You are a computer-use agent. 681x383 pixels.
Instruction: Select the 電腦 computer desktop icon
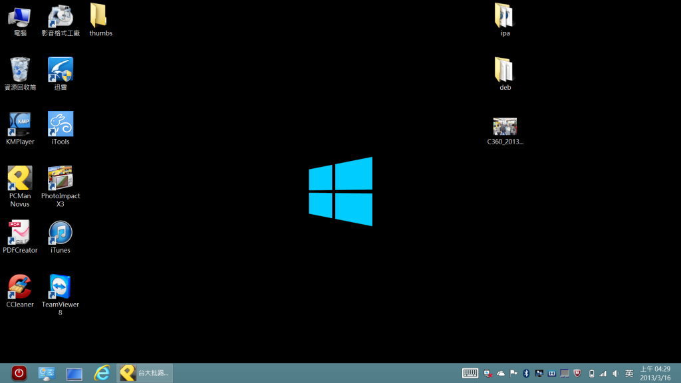click(19, 21)
